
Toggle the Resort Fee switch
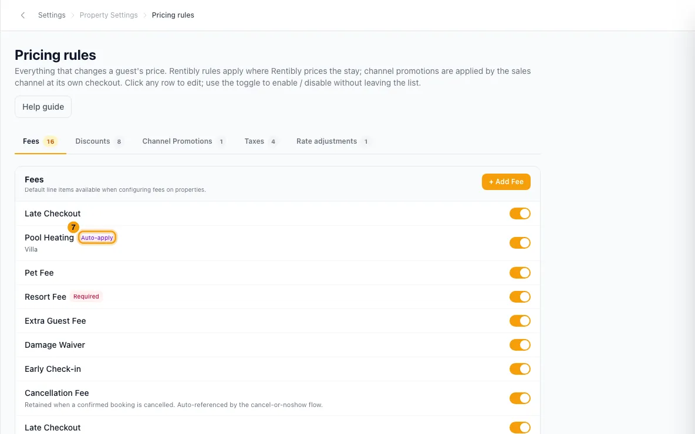519,297
